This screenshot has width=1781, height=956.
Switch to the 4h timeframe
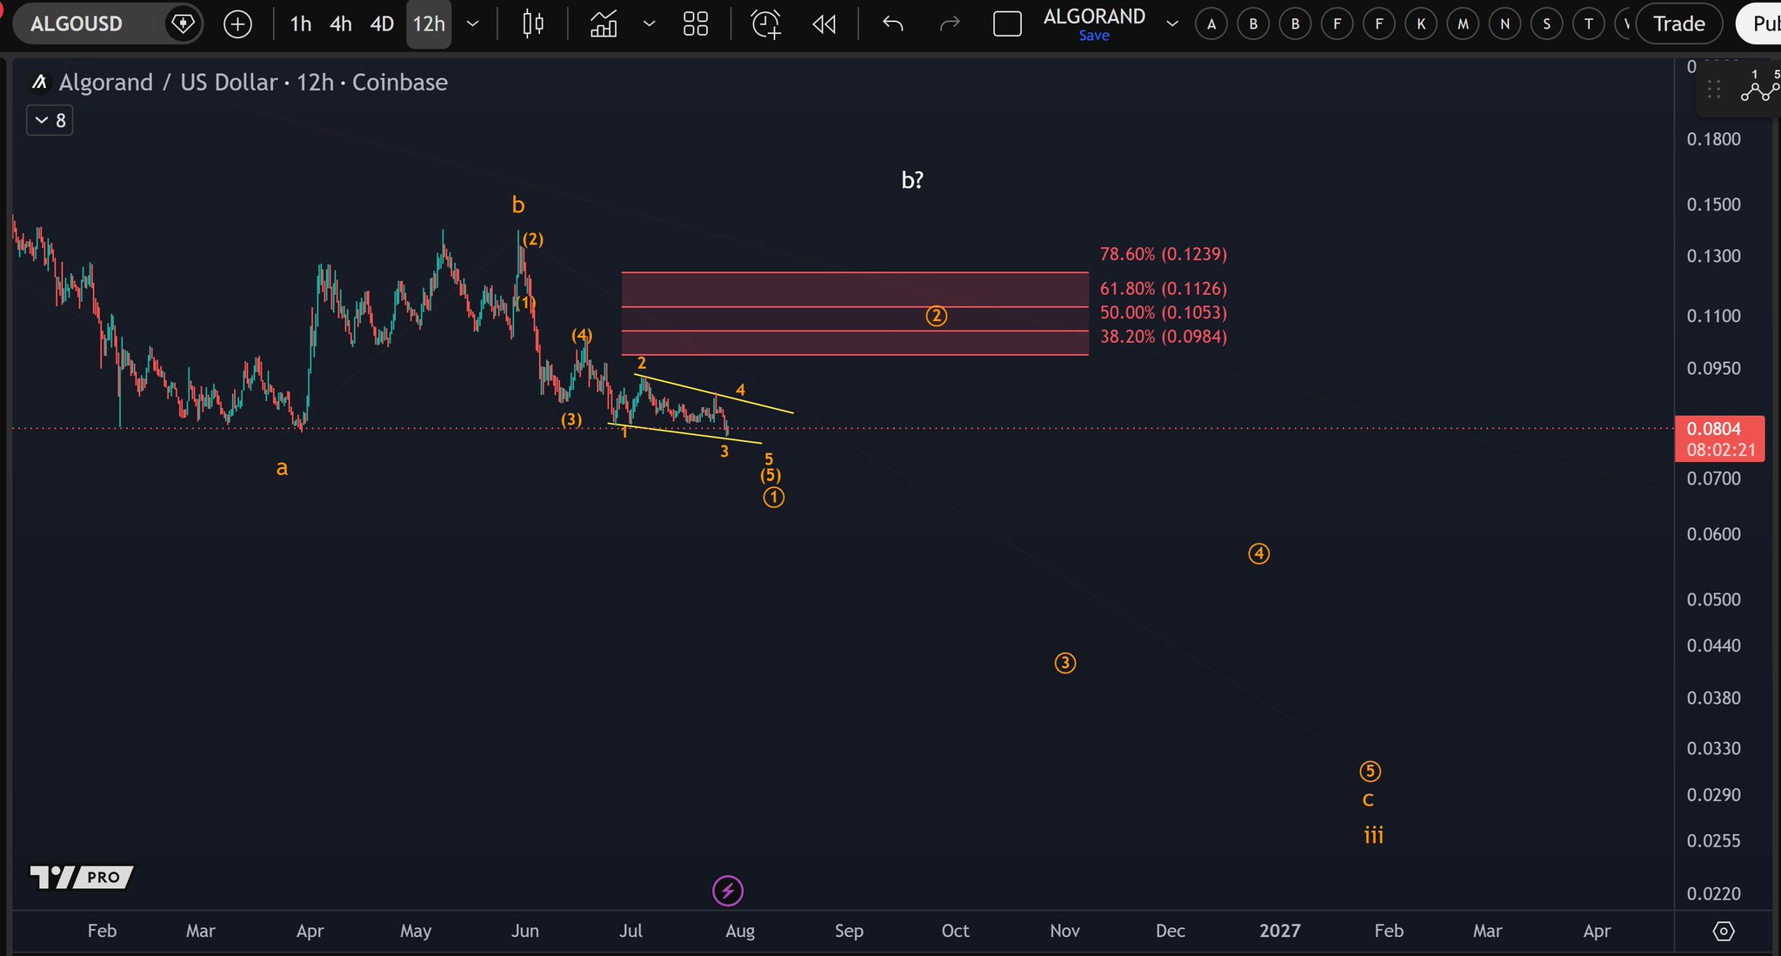coord(341,23)
